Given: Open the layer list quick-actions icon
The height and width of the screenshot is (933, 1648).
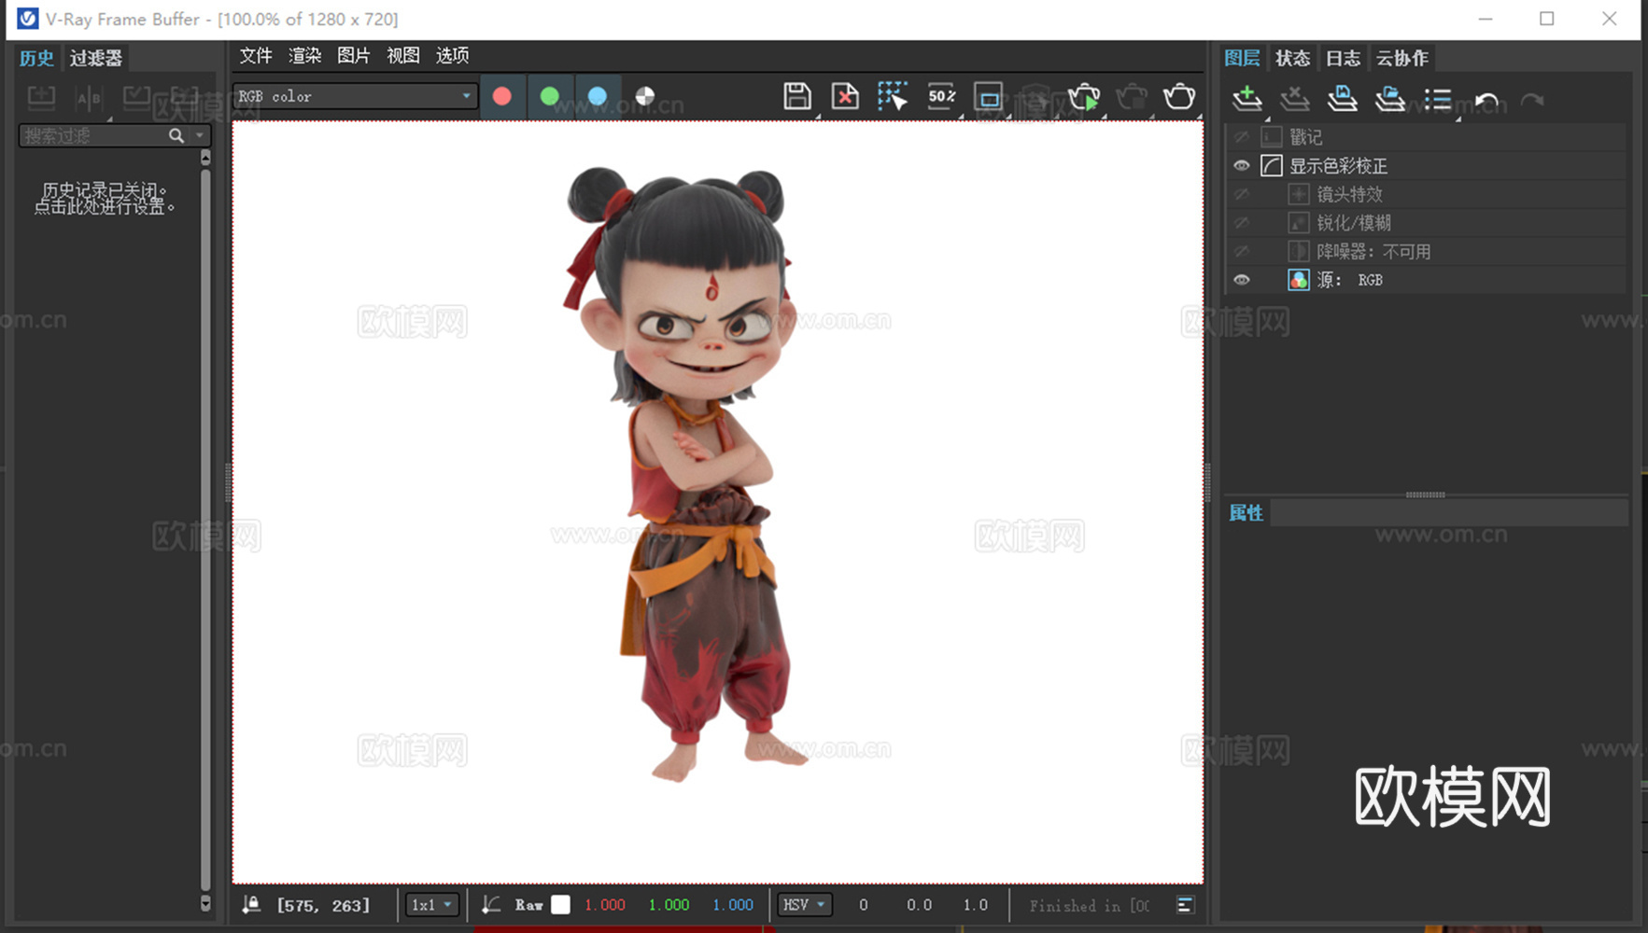Looking at the screenshot, I should 1438,98.
